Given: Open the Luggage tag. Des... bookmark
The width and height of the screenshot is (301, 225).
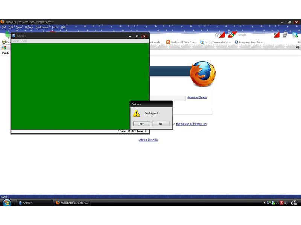Looking at the screenshot, I should coord(249,42).
